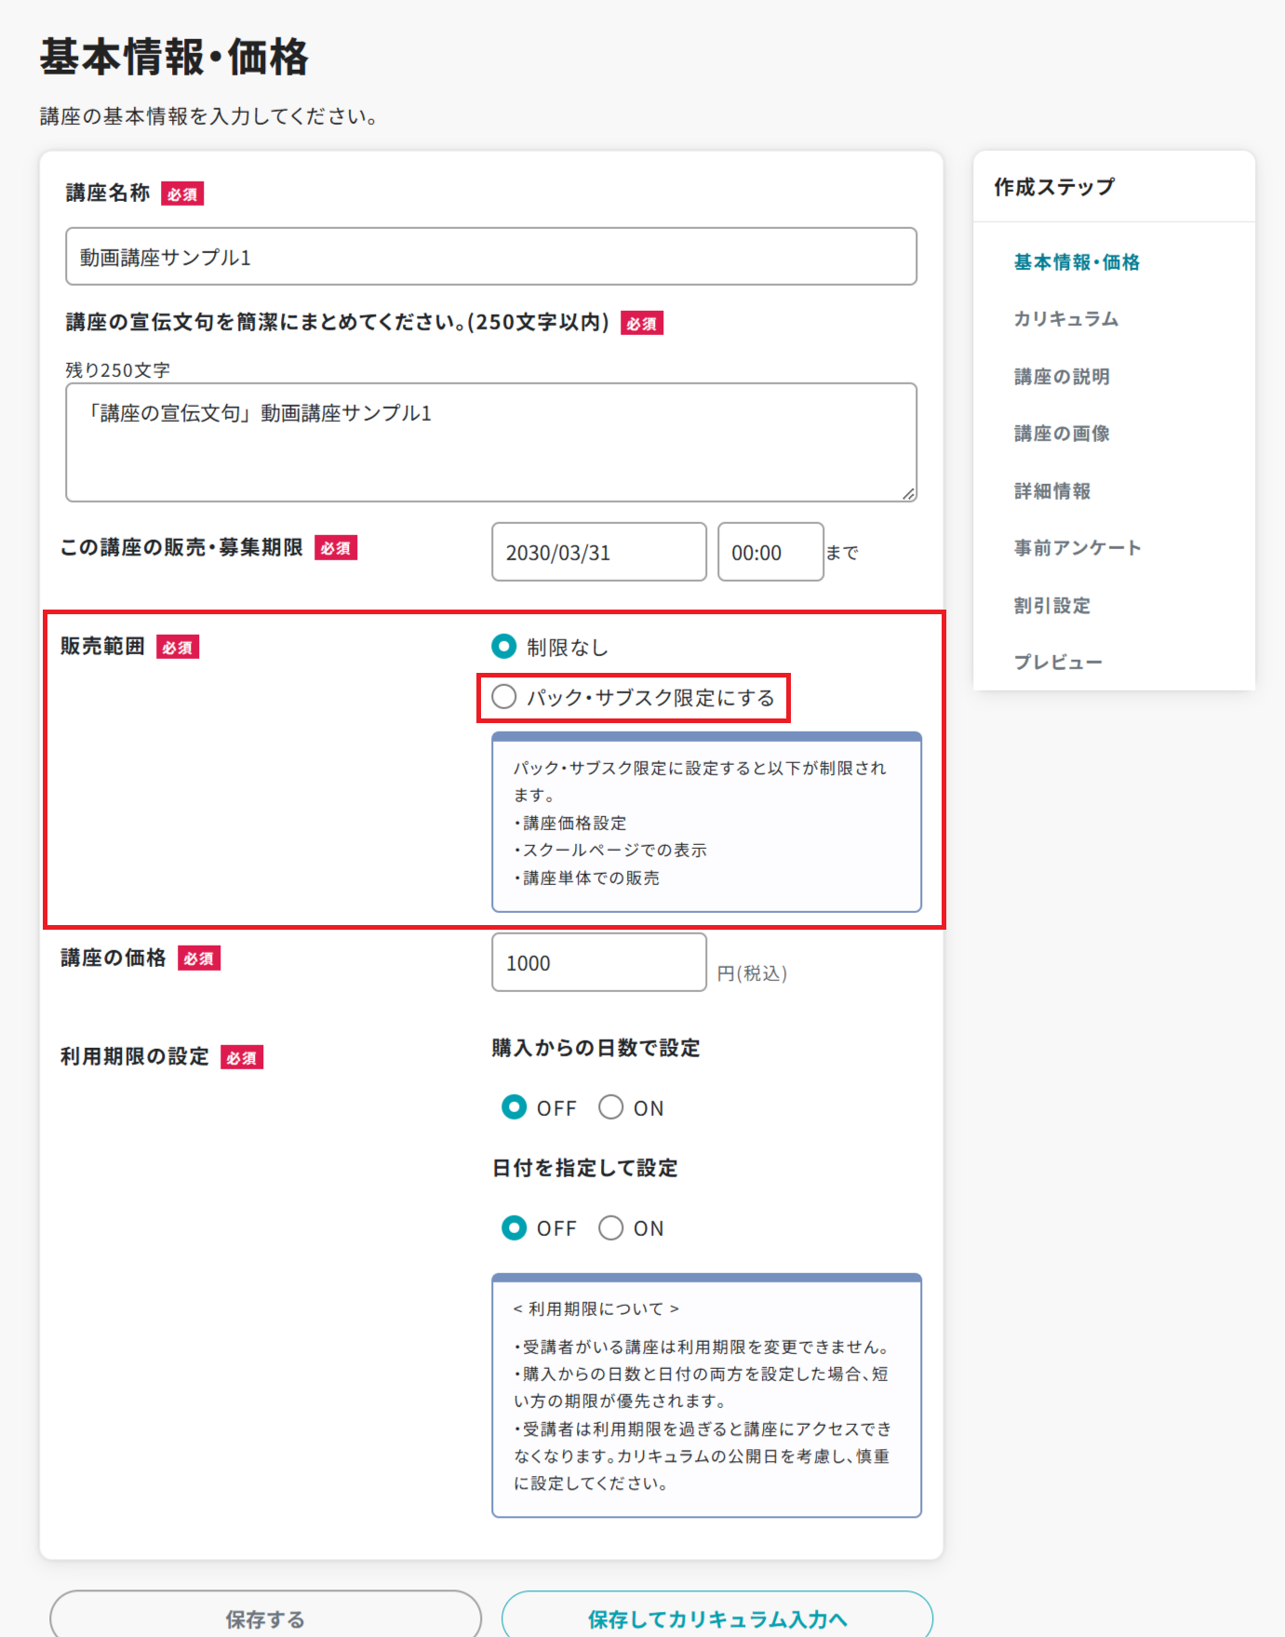Click the 講座名称 text input field
The width and height of the screenshot is (1285, 1637).
coord(490,257)
